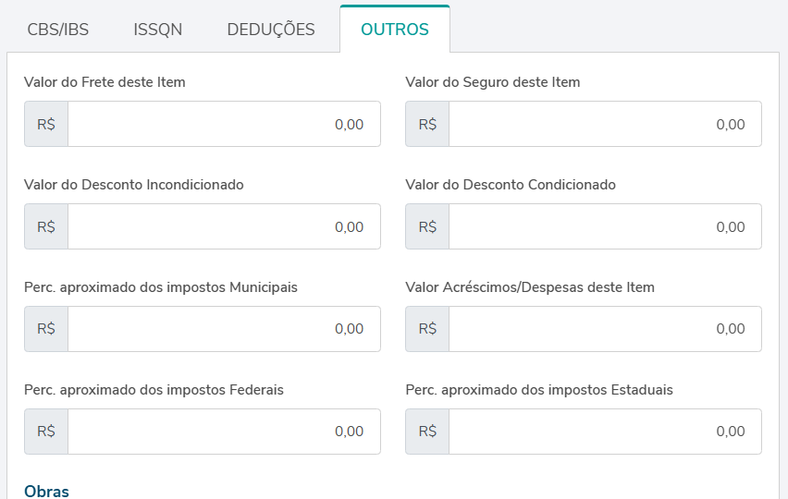Open the ISSQN tab

pyautogui.click(x=158, y=30)
